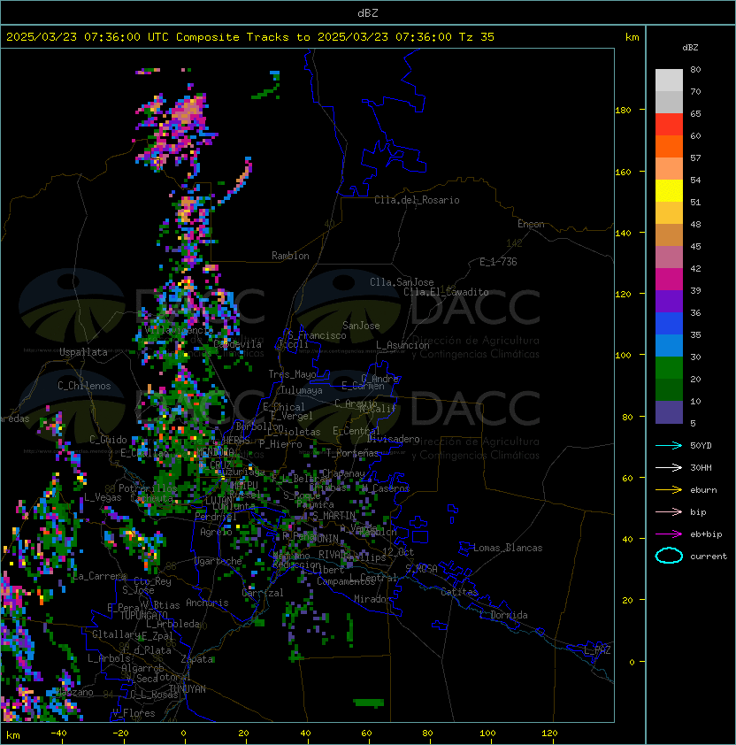The height and width of the screenshot is (745, 736).
Task: Click the Ramblon map label
Action: point(290,256)
